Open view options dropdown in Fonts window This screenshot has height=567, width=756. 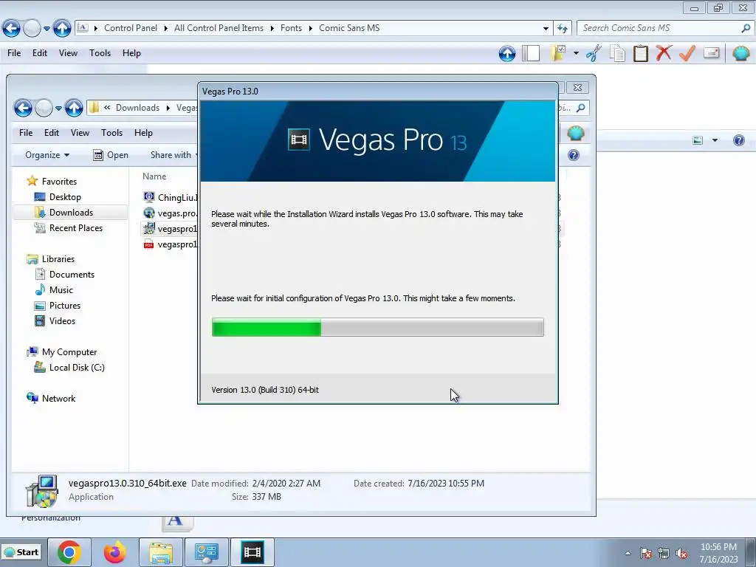click(x=715, y=140)
